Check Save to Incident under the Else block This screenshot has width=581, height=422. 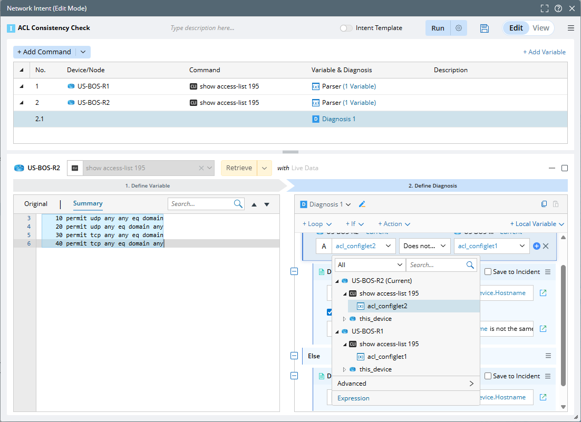488,376
